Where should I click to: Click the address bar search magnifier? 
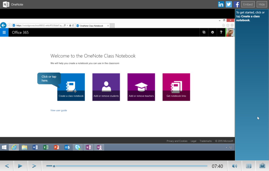[x=65, y=25]
